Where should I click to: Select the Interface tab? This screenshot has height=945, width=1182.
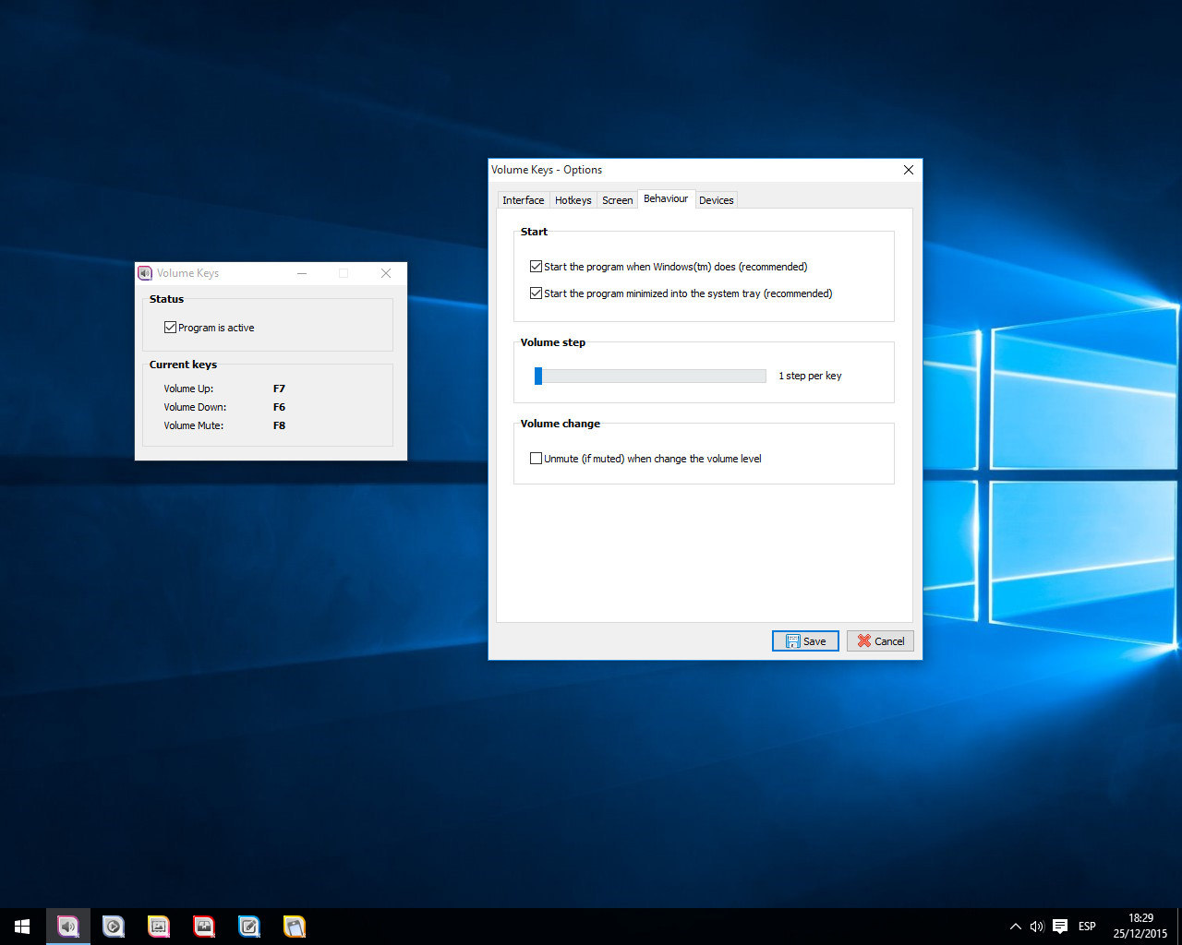pos(523,199)
